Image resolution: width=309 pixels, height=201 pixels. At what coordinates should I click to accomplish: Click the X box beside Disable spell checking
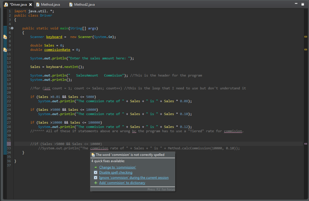point(96,173)
